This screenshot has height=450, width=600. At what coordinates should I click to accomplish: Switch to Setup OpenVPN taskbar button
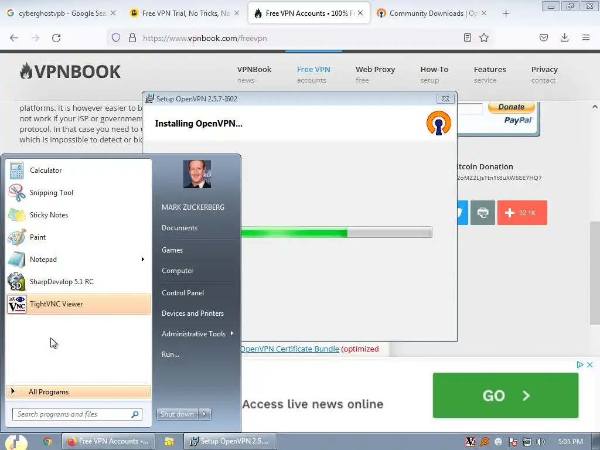point(230,441)
